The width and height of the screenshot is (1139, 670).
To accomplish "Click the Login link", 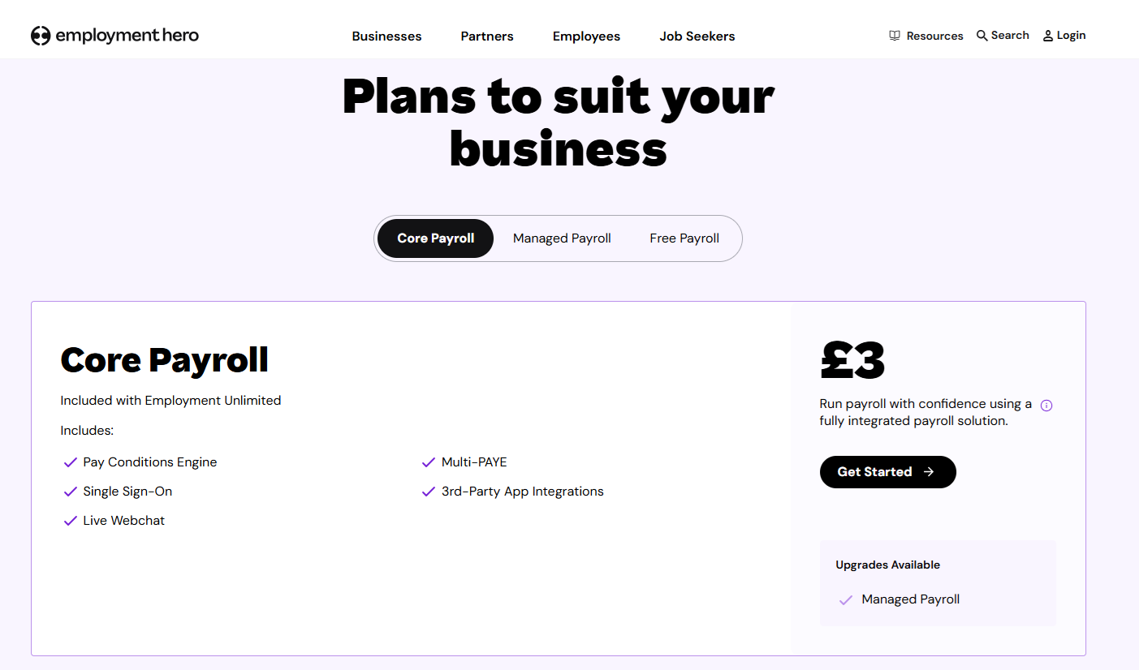I will click(1071, 35).
